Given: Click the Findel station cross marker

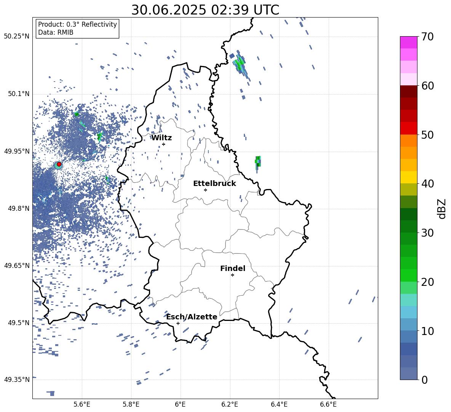Looking at the screenshot, I should coord(232,275).
